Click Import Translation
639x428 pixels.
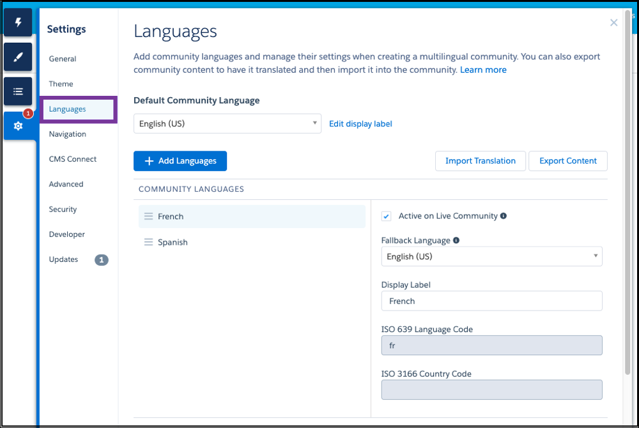(480, 161)
